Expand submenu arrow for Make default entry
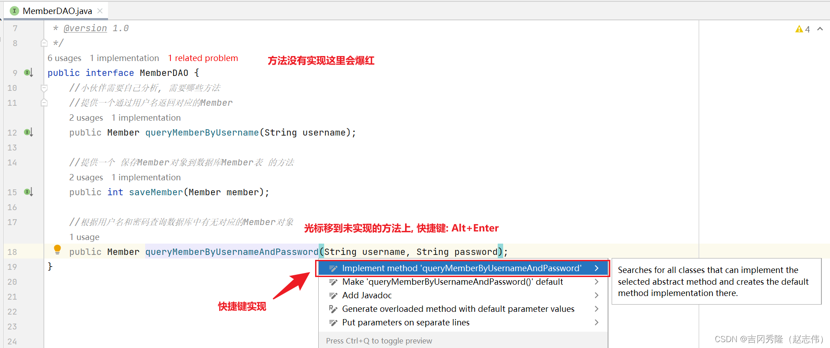830x348 pixels. [597, 282]
